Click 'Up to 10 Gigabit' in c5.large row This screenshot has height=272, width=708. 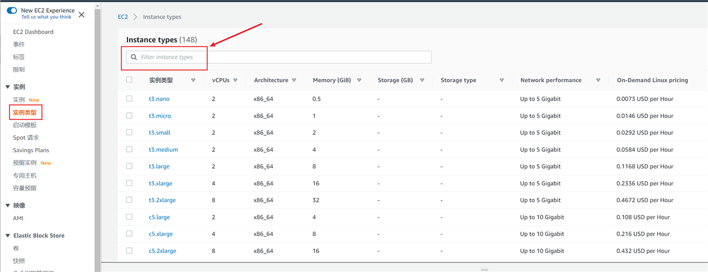(x=542, y=217)
